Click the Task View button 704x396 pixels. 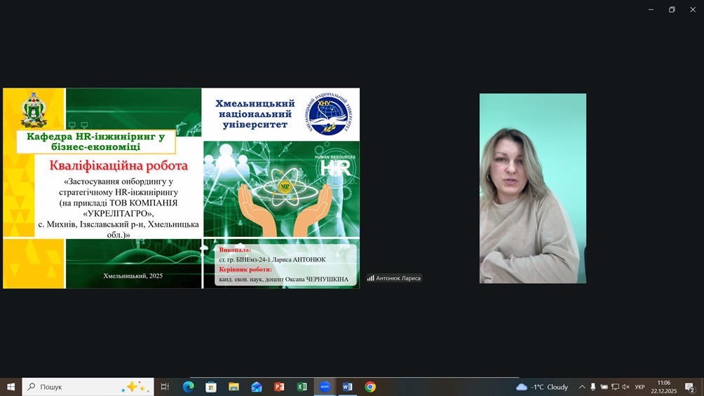coord(165,387)
